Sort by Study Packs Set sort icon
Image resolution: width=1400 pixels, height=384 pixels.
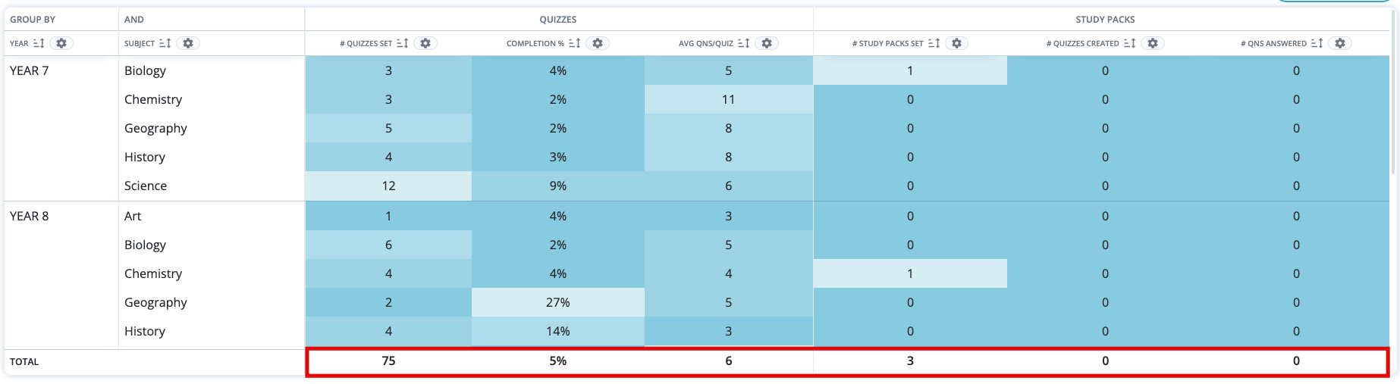[x=934, y=43]
